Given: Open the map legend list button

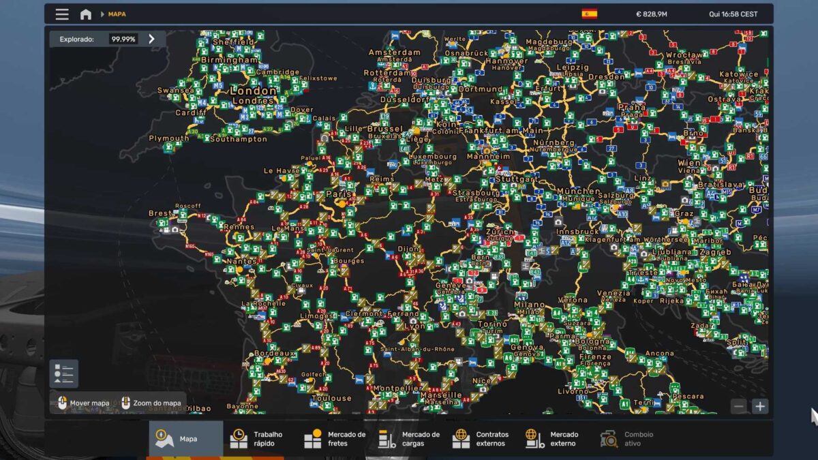Looking at the screenshot, I should click(x=64, y=373).
